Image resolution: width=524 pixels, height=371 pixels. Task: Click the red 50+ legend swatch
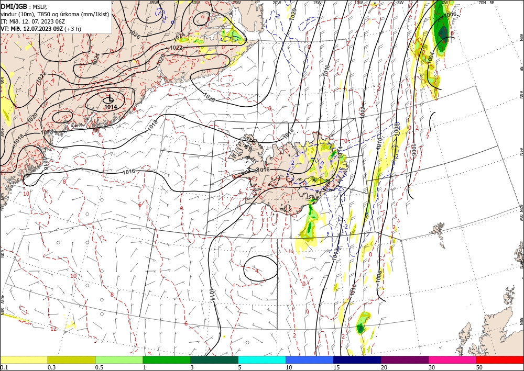click(x=500, y=359)
